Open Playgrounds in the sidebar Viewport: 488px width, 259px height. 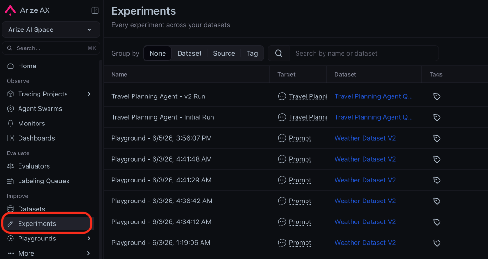(37, 239)
